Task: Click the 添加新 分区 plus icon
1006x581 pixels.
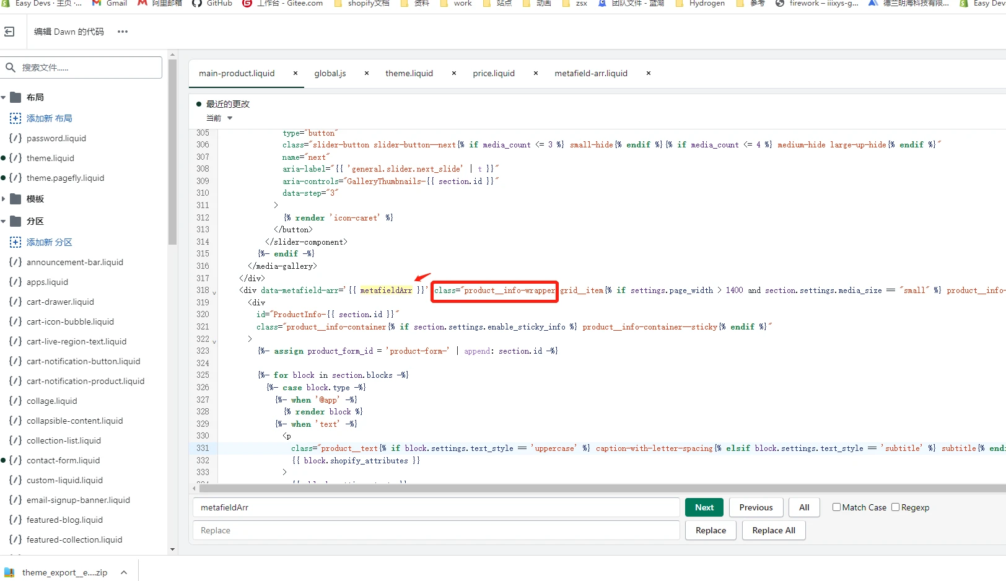Action: pyautogui.click(x=15, y=242)
